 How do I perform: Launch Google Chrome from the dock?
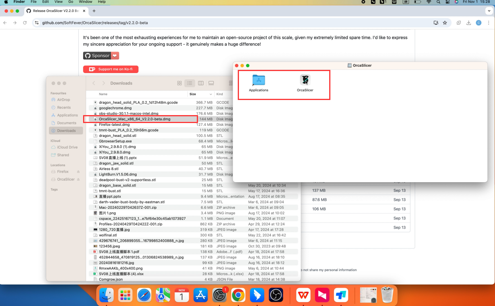tap(238, 295)
